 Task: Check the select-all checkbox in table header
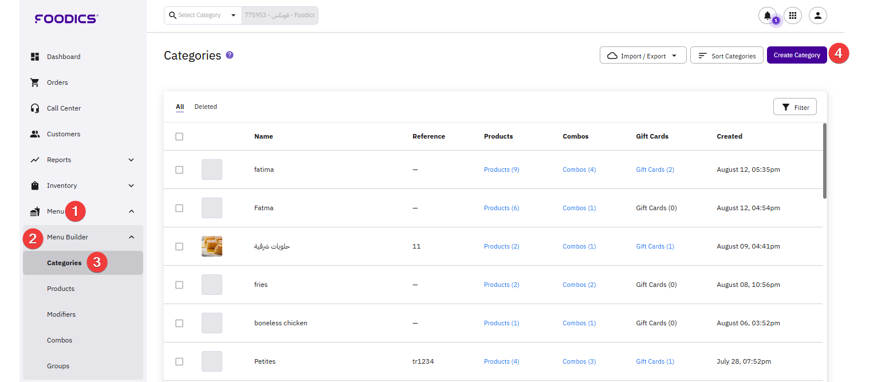coord(179,136)
